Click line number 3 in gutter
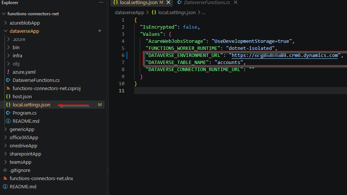Image resolution: width=347 pixels, height=195 pixels. [123, 34]
